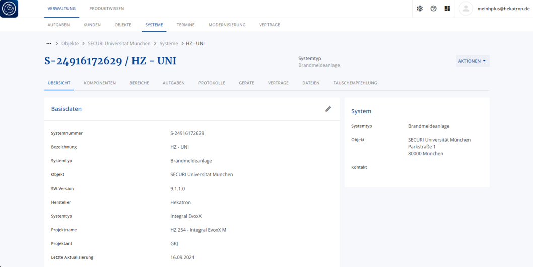Select the Bereiche system tab
The width and height of the screenshot is (533, 267).
coord(139,83)
